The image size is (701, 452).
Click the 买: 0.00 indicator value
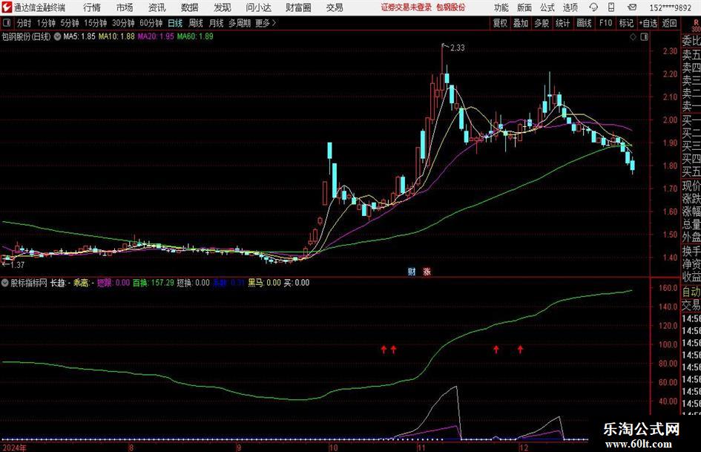tap(297, 283)
